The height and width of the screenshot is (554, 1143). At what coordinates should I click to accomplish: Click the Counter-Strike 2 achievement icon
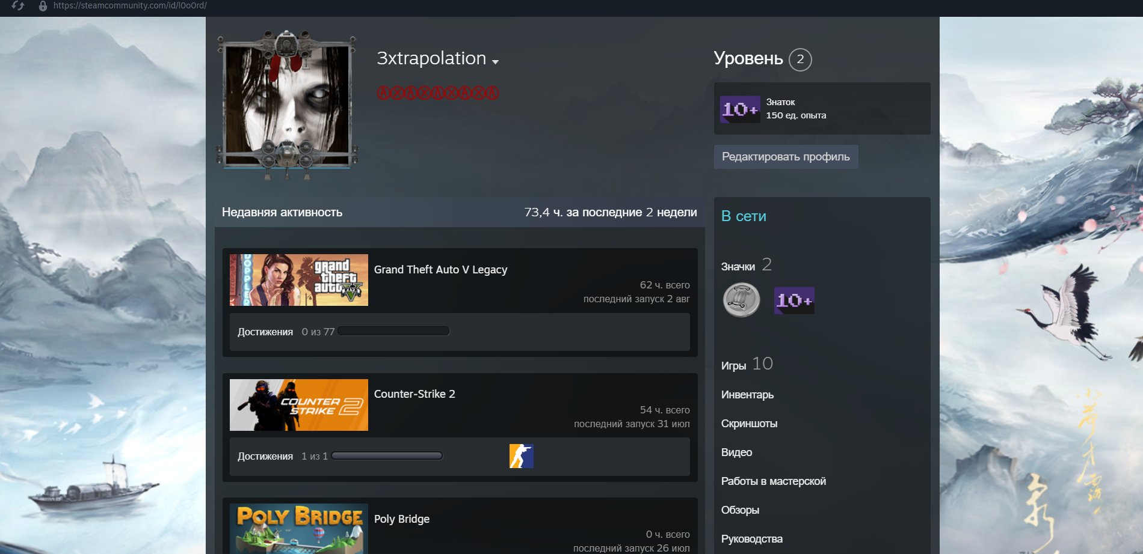tap(522, 456)
